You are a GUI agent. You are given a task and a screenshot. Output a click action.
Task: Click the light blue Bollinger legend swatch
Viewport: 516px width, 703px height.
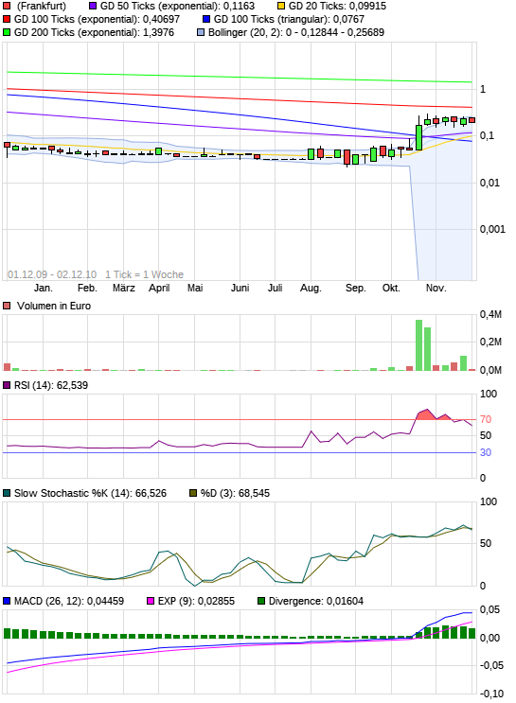pos(201,32)
